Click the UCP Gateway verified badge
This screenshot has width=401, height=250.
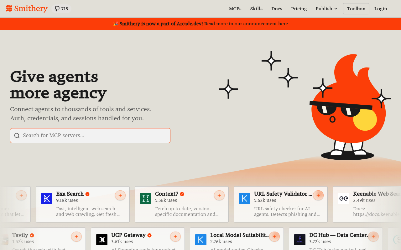click(x=149, y=235)
